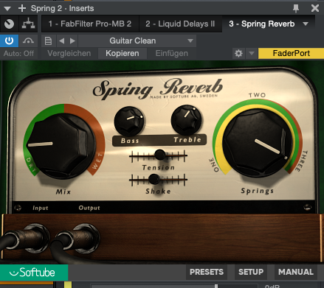Expand the arrow next to gear icon
The width and height of the screenshot is (324, 288).
252,53
